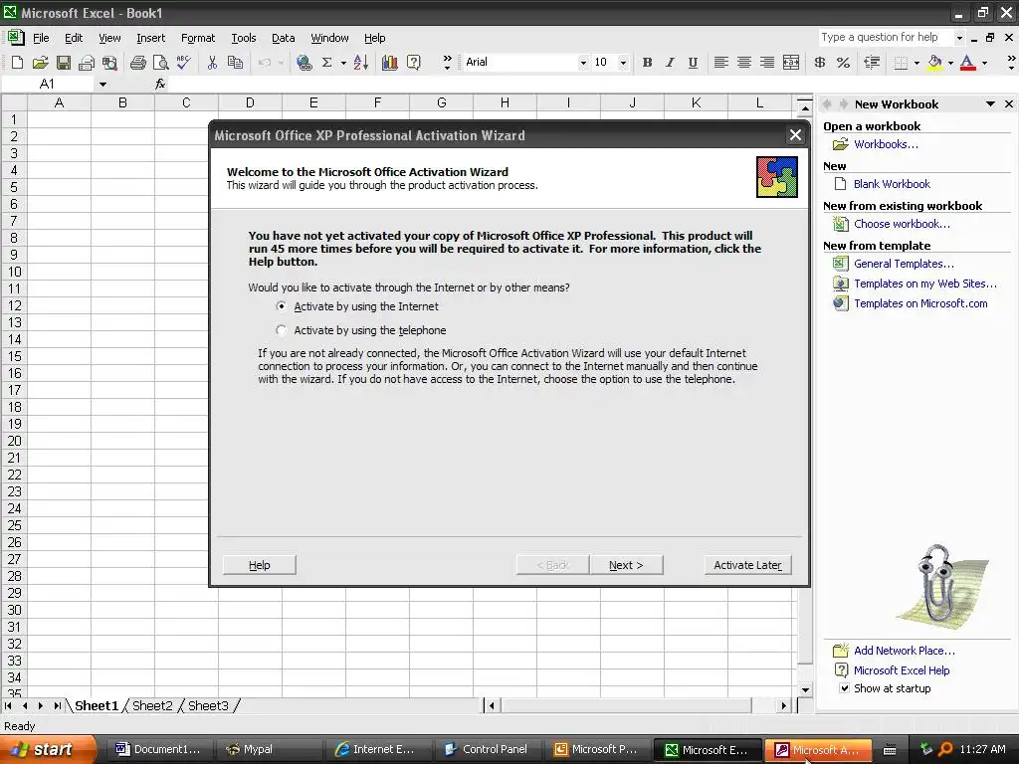This screenshot has height=764, width=1019.
Task: Open the Format menu
Action: coord(198,39)
